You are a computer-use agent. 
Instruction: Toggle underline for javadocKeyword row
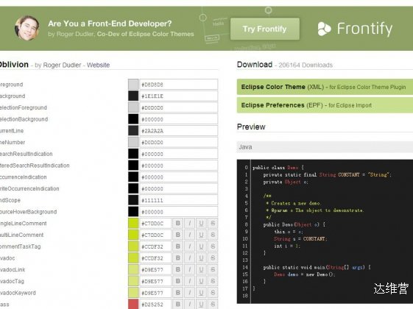(x=201, y=293)
